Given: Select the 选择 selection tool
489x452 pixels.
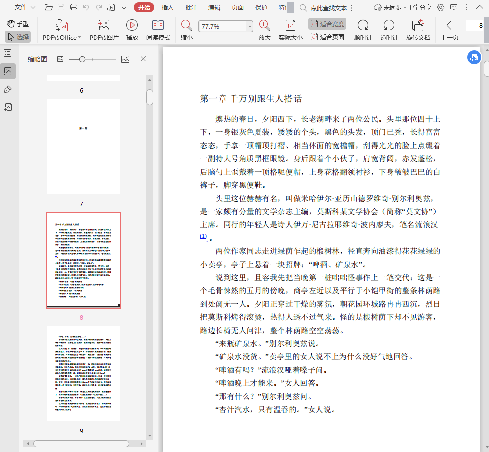Looking at the screenshot, I should (x=18, y=37).
